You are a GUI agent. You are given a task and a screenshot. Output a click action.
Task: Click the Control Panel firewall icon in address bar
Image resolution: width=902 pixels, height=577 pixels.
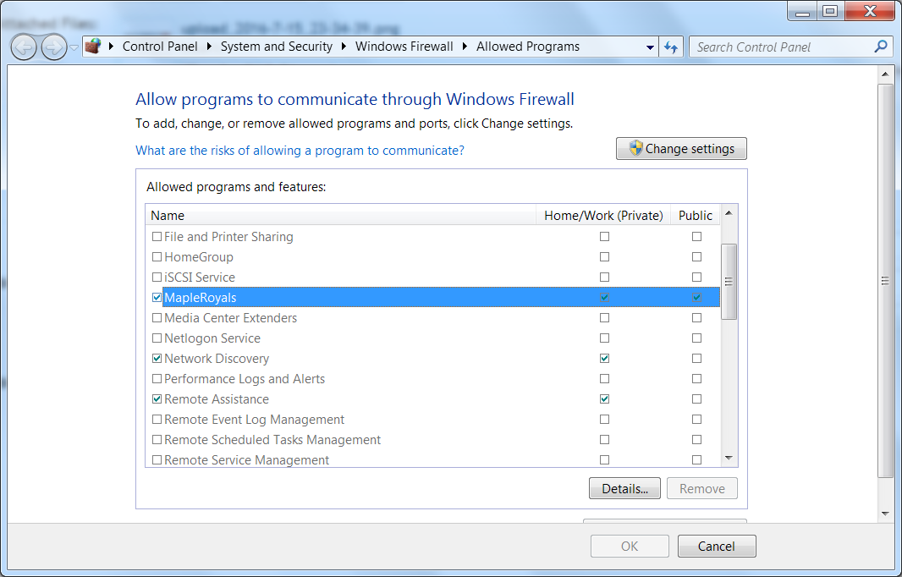click(92, 46)
